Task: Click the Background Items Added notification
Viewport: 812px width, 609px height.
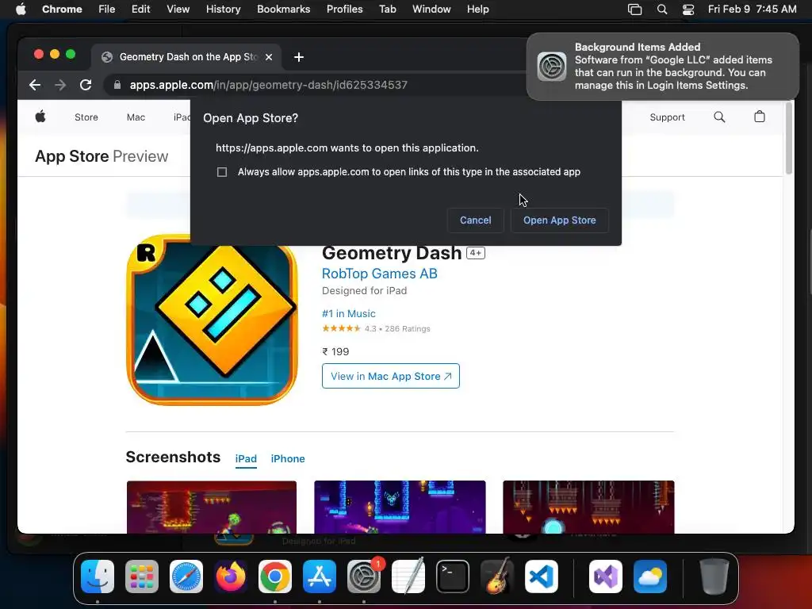Action: click(x=662, y=67)
